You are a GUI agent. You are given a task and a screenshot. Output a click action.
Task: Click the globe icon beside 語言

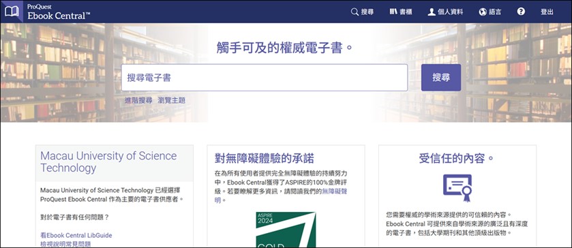point(483,12)
